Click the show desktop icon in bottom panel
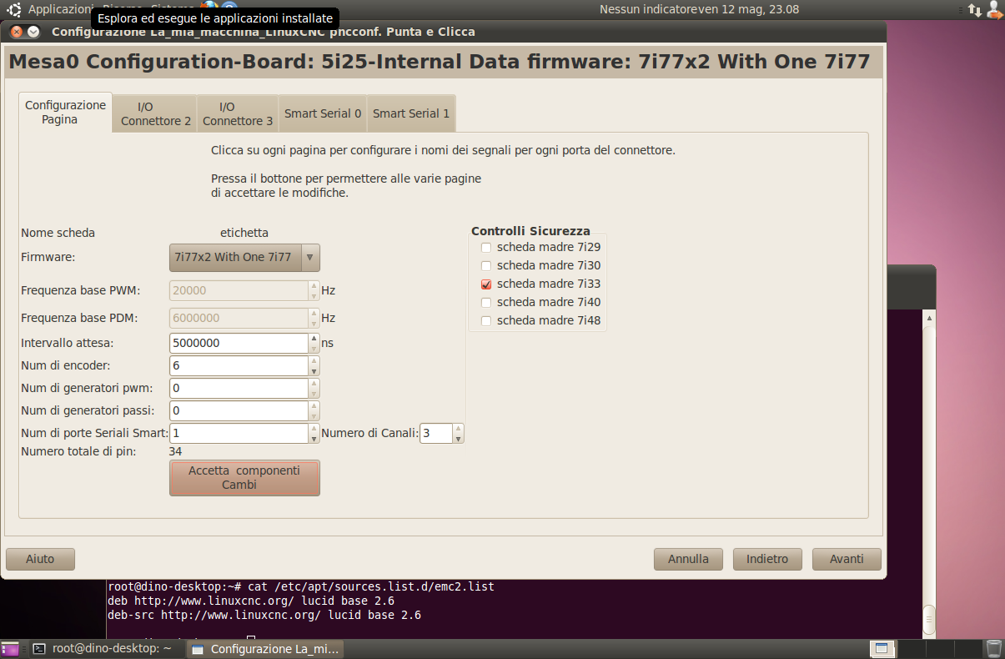This screenshot has width=1005, height=659. click(x=10, y=648)
